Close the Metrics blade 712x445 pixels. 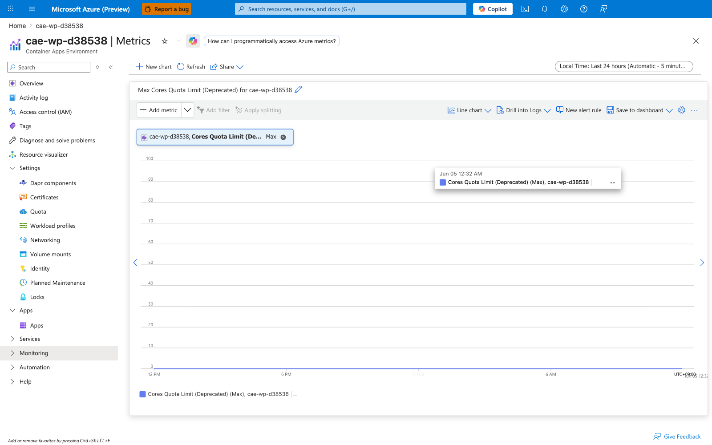[x=696, y=41]
